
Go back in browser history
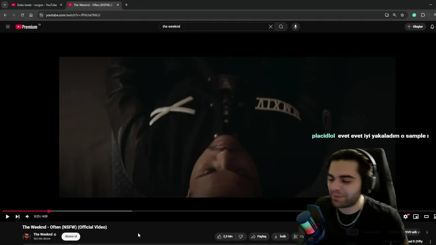(x=5, y=15)
